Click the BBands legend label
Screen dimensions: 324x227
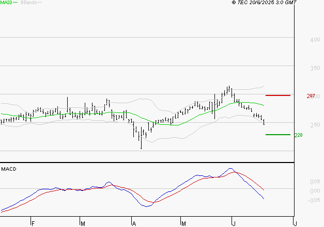point(29,3)
